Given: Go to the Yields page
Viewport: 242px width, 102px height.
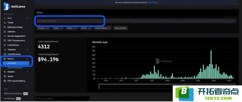Looking at the screenshot, I should tap(10, 23).
